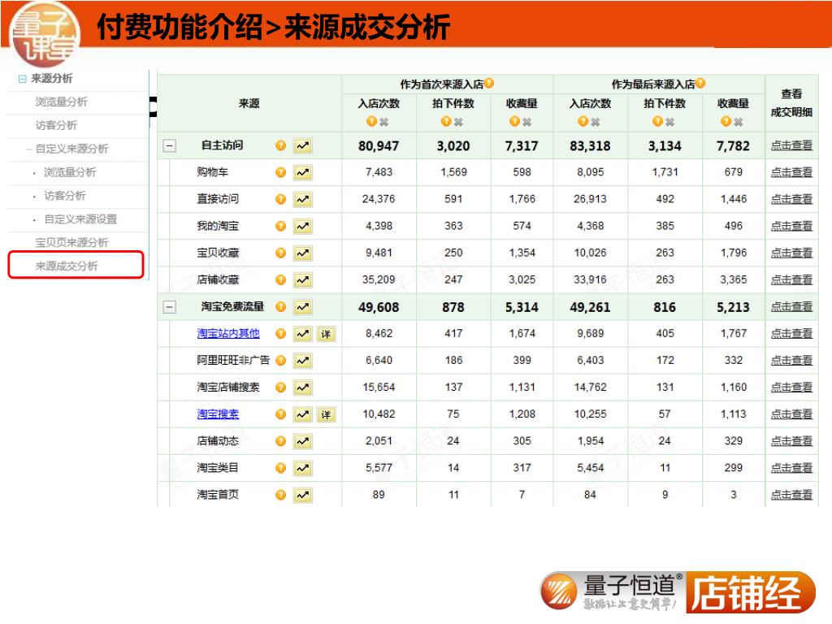
Task: Collapse the 来源分析 sidebar section
Action: coord(22,79)
